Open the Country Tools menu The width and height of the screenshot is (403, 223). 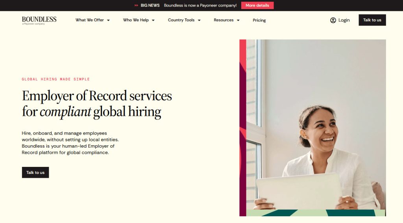tap(181, 20)
